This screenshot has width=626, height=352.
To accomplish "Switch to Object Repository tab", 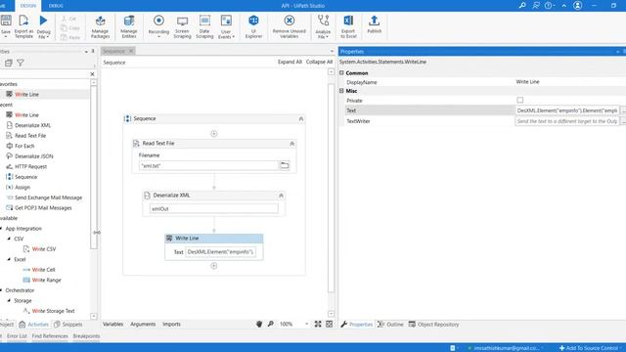I will (433, 324).
